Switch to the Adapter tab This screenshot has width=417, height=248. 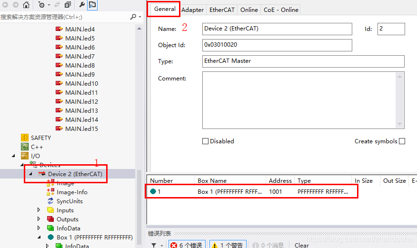192,10
